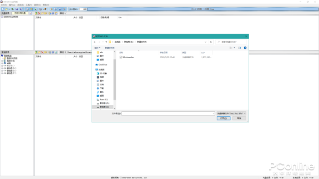Click the Up one level arrow in dialog
The height and width of the screenshot is (179, 319).
pos(106,42)
